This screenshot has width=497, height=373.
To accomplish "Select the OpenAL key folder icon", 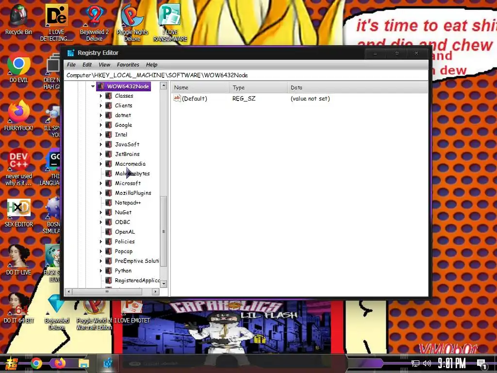I will tap(109, 232).
